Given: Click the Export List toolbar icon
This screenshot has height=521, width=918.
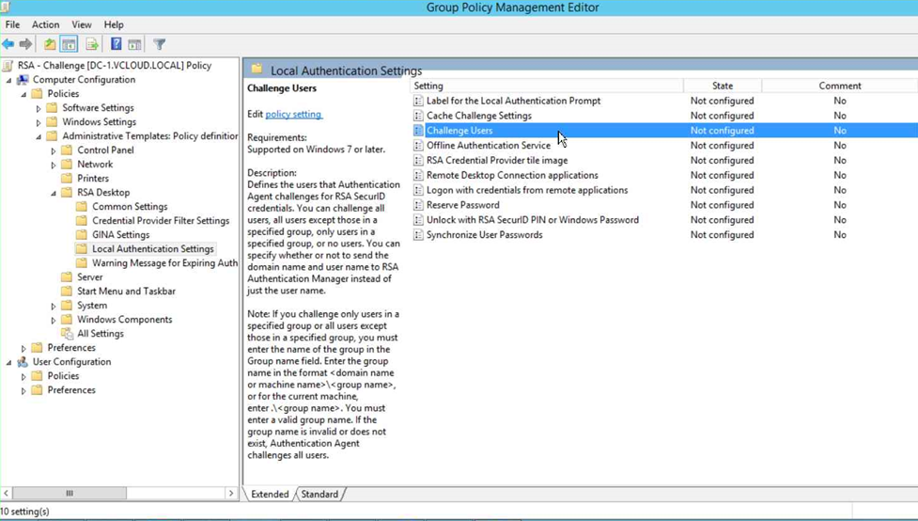Looking at the screenshot, I should (x=92, y=44).
